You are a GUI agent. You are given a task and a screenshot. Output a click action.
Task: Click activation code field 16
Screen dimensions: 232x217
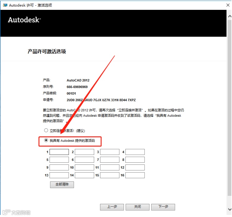click(x=135, y=175)
